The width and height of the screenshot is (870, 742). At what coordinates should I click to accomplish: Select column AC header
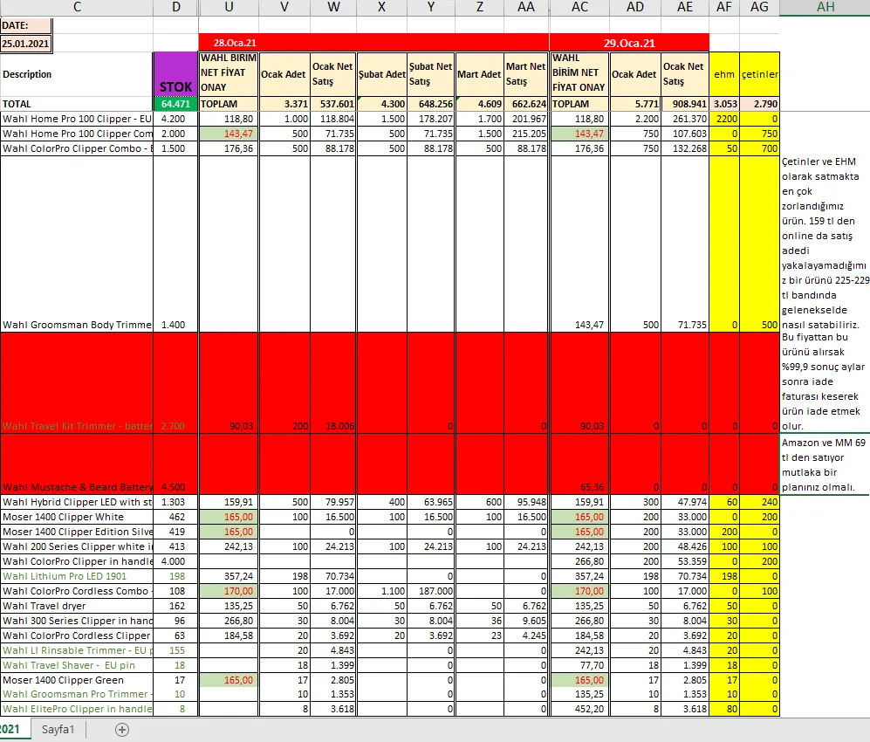[579, 7]
